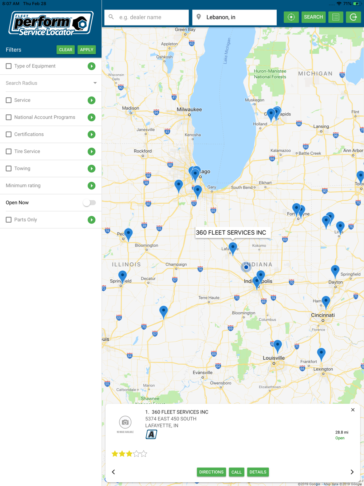Check the Type of Equipment checkbox
Image resolution: width=364 pixels, height=486 pixels.
click(x=9, y=66)
